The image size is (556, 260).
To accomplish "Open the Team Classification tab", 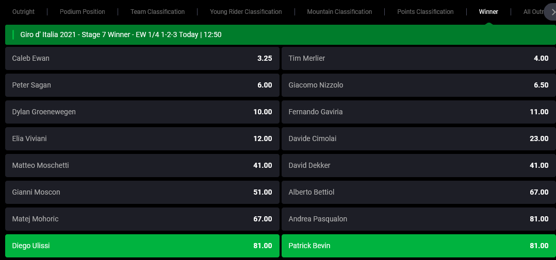I will coord(157,12).
